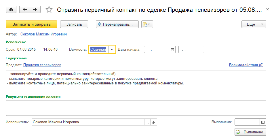Mark the task as Выполнено
Viewport: 274px width, 140px height.
250,132
